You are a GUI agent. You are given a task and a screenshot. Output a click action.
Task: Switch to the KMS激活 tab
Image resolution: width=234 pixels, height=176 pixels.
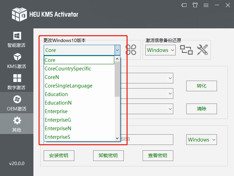pyautogui.click(x=17, y=60)
